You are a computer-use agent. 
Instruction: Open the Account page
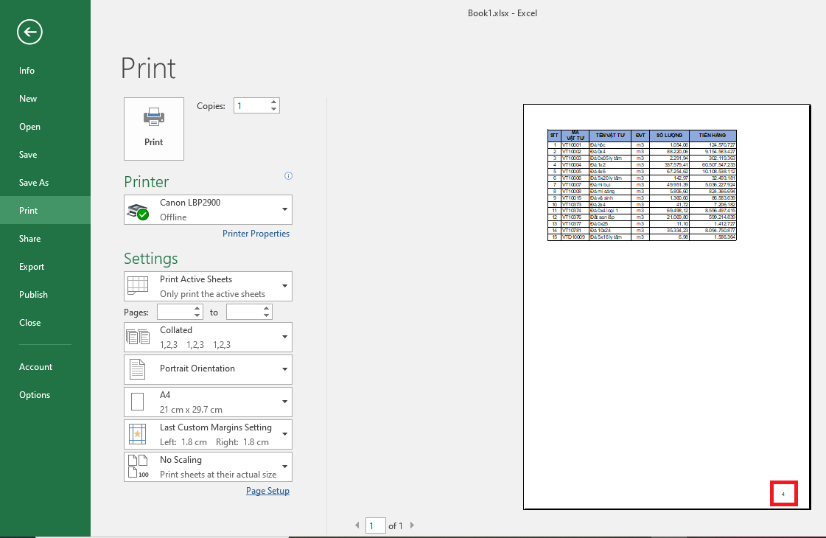(45, 367)
